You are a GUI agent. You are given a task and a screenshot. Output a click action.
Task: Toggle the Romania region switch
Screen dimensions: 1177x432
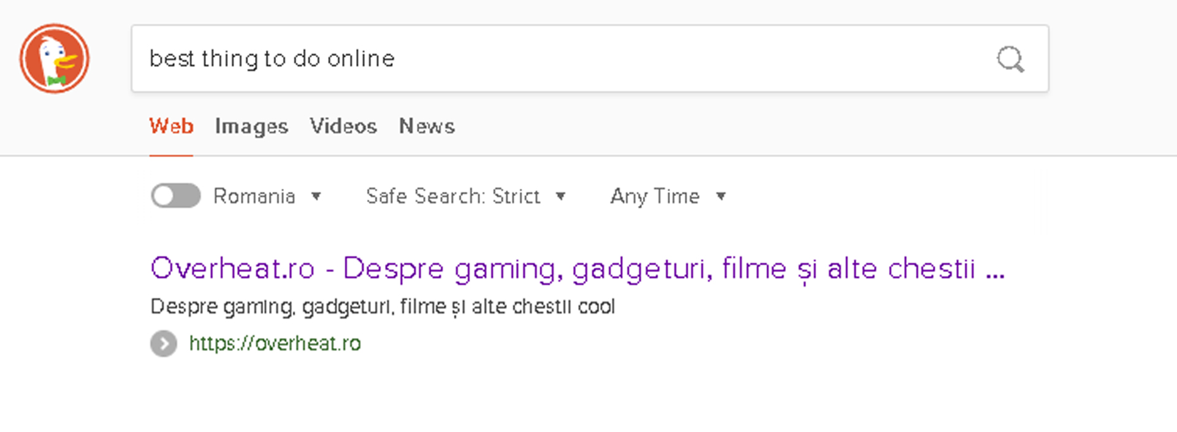[x=176, y=196]
